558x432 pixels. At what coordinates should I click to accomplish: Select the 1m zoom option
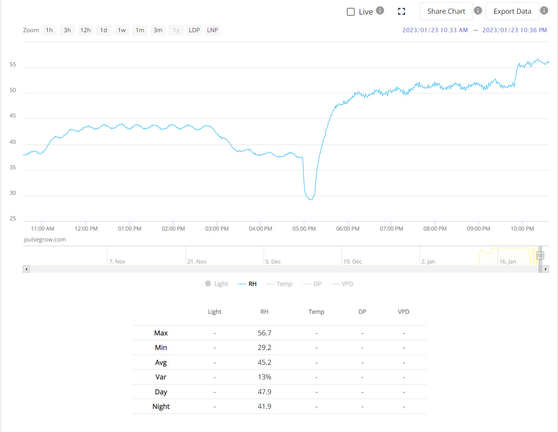140,30
